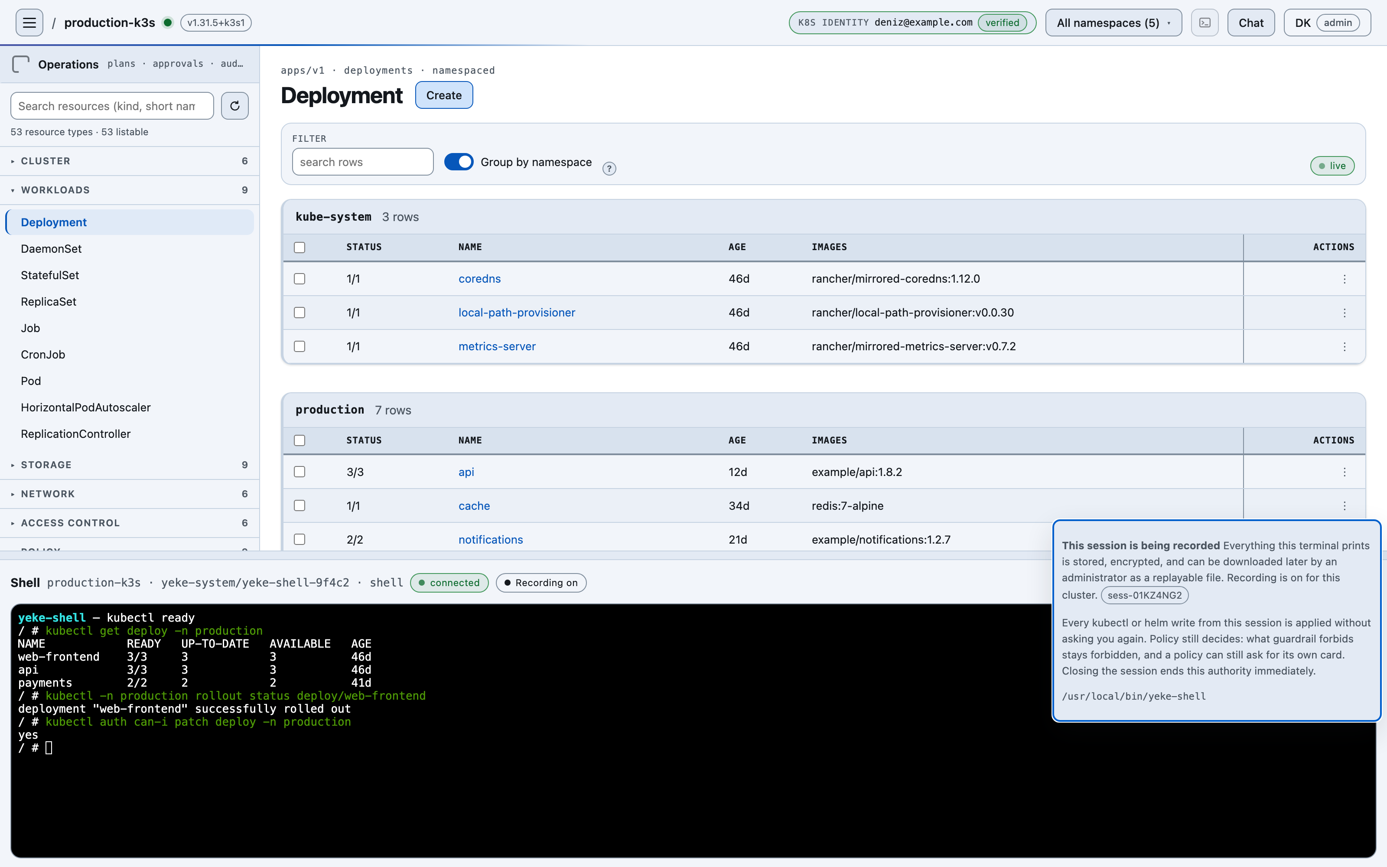Click the Operations panel icon
The width and height of the screenshot is (1387, 867).
[x=21, y=64]
